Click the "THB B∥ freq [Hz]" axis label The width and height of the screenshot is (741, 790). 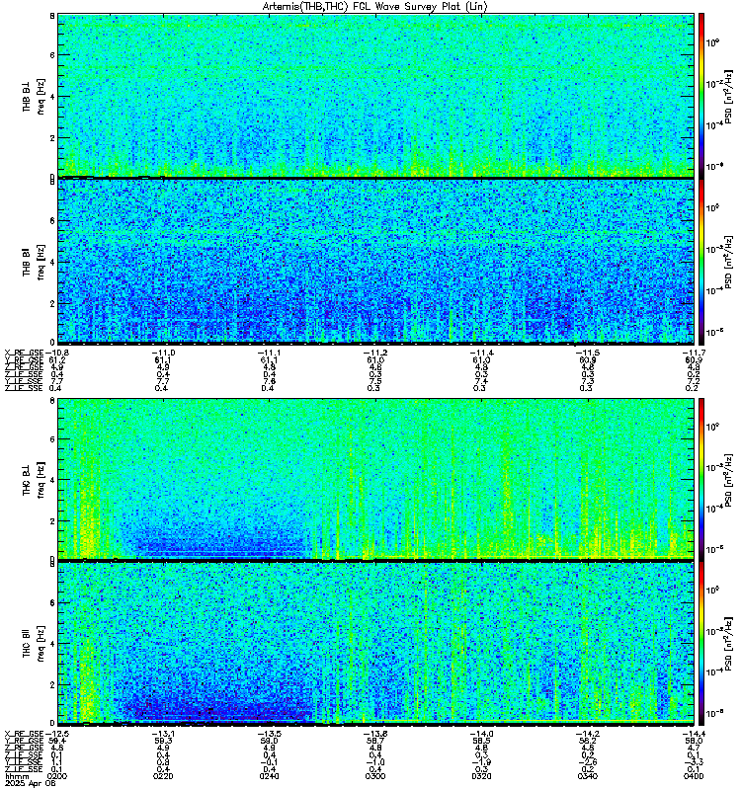point(34,262)
